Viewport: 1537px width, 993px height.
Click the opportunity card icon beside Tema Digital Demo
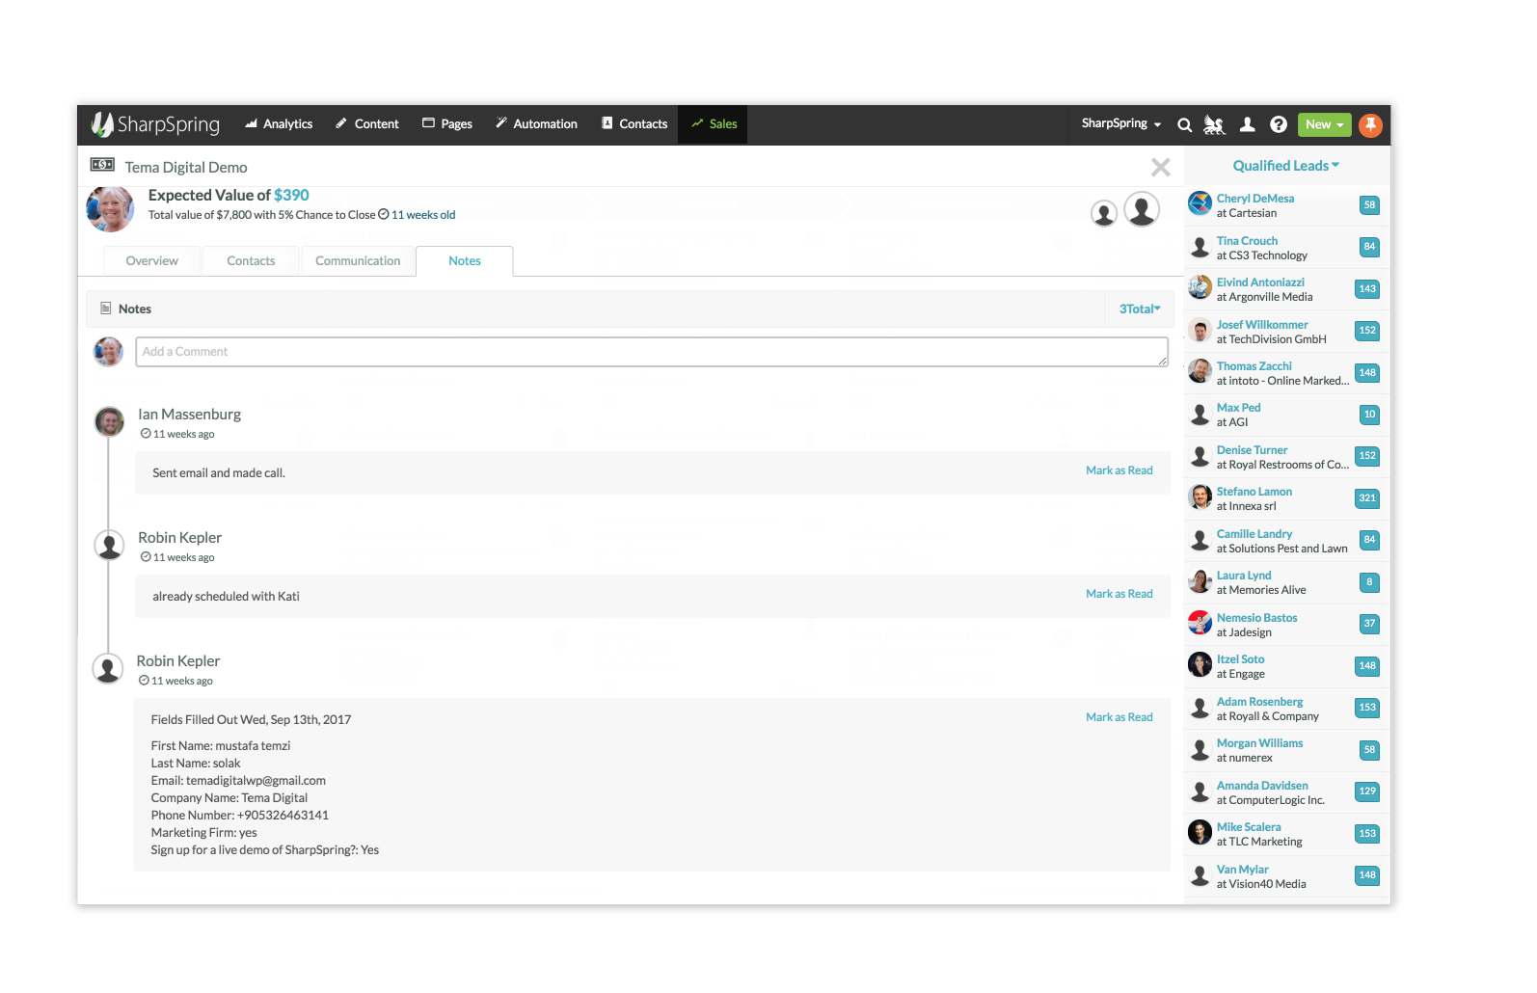pyautogui.click(x=102, y=165)
